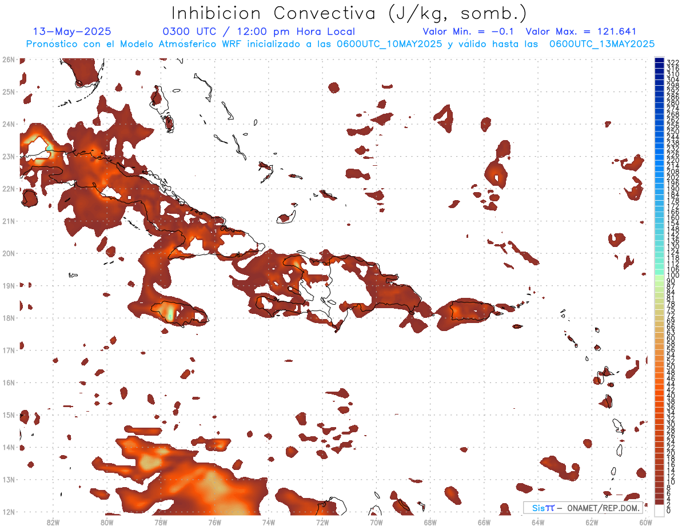Click the 24N latitude label
Viewport: 686px width, 530px height.
[8, 124]
